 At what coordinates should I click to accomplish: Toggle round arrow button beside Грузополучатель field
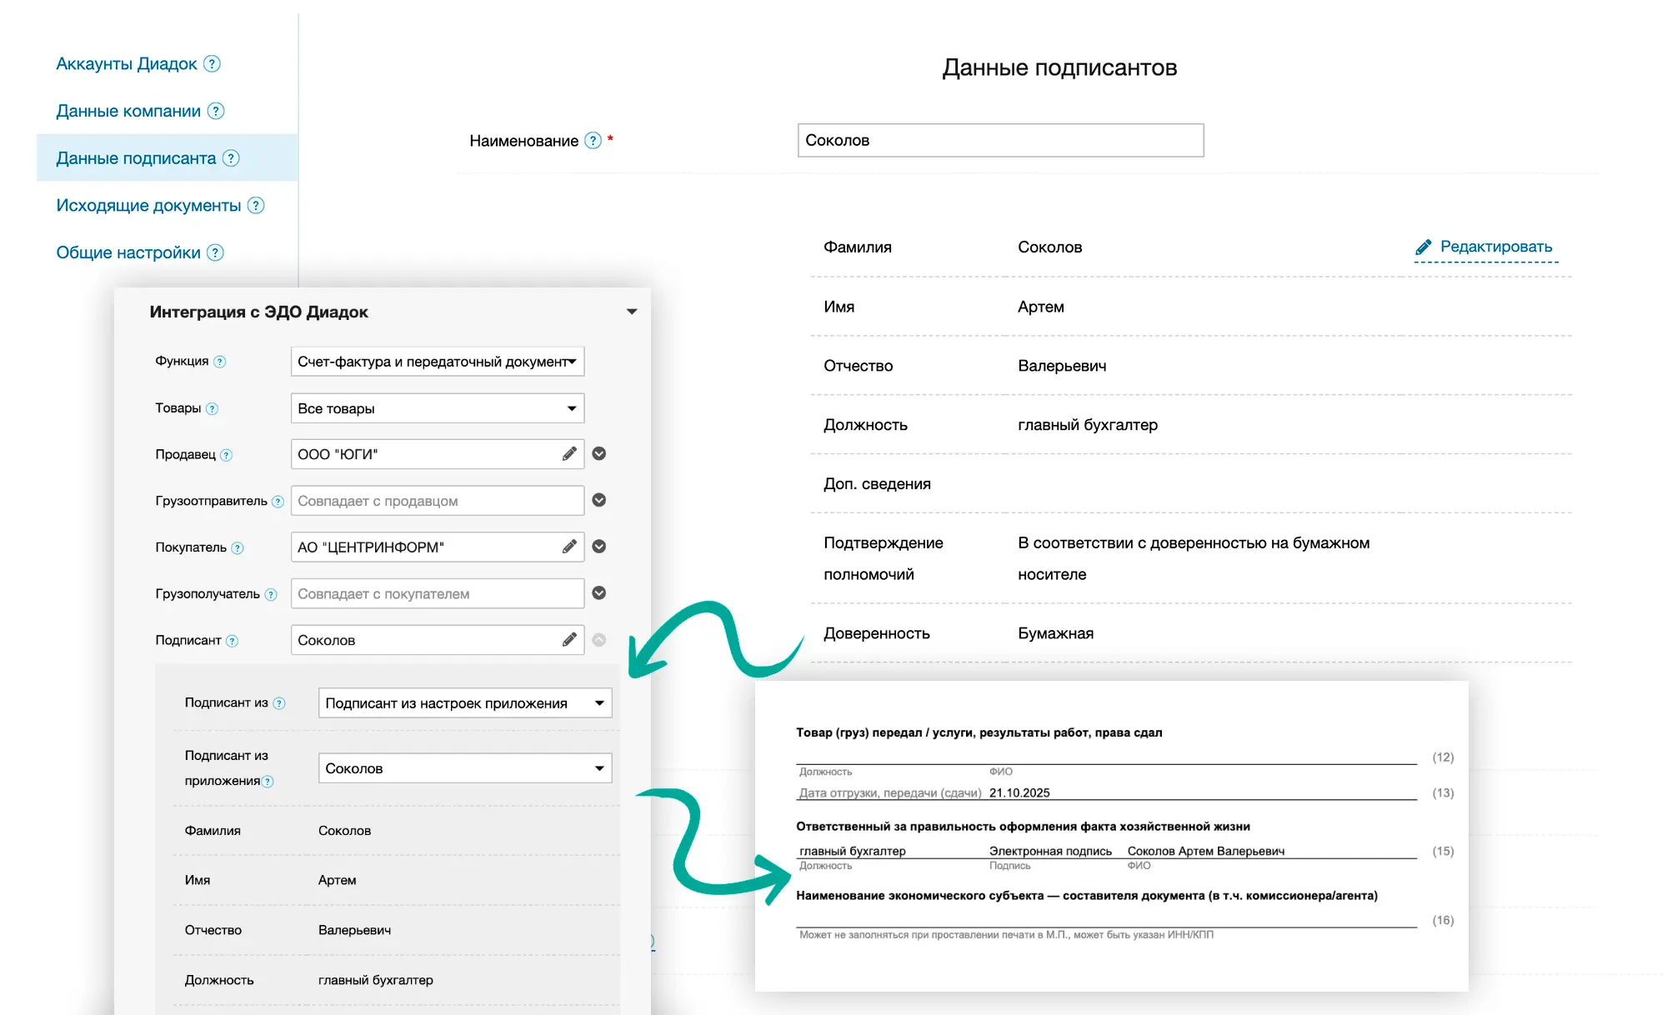(599, 593)
